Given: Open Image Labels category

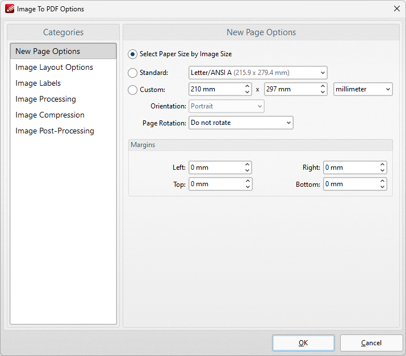Looking at the screenshot, I should point(63,83).
